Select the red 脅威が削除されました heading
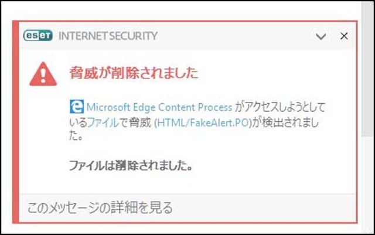 (x=134, y=73)
